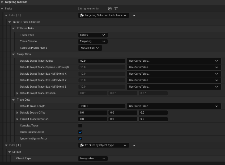Edit Default Source Offset Y field
Viewport: 225px width, 165px height.
(123, 112)
